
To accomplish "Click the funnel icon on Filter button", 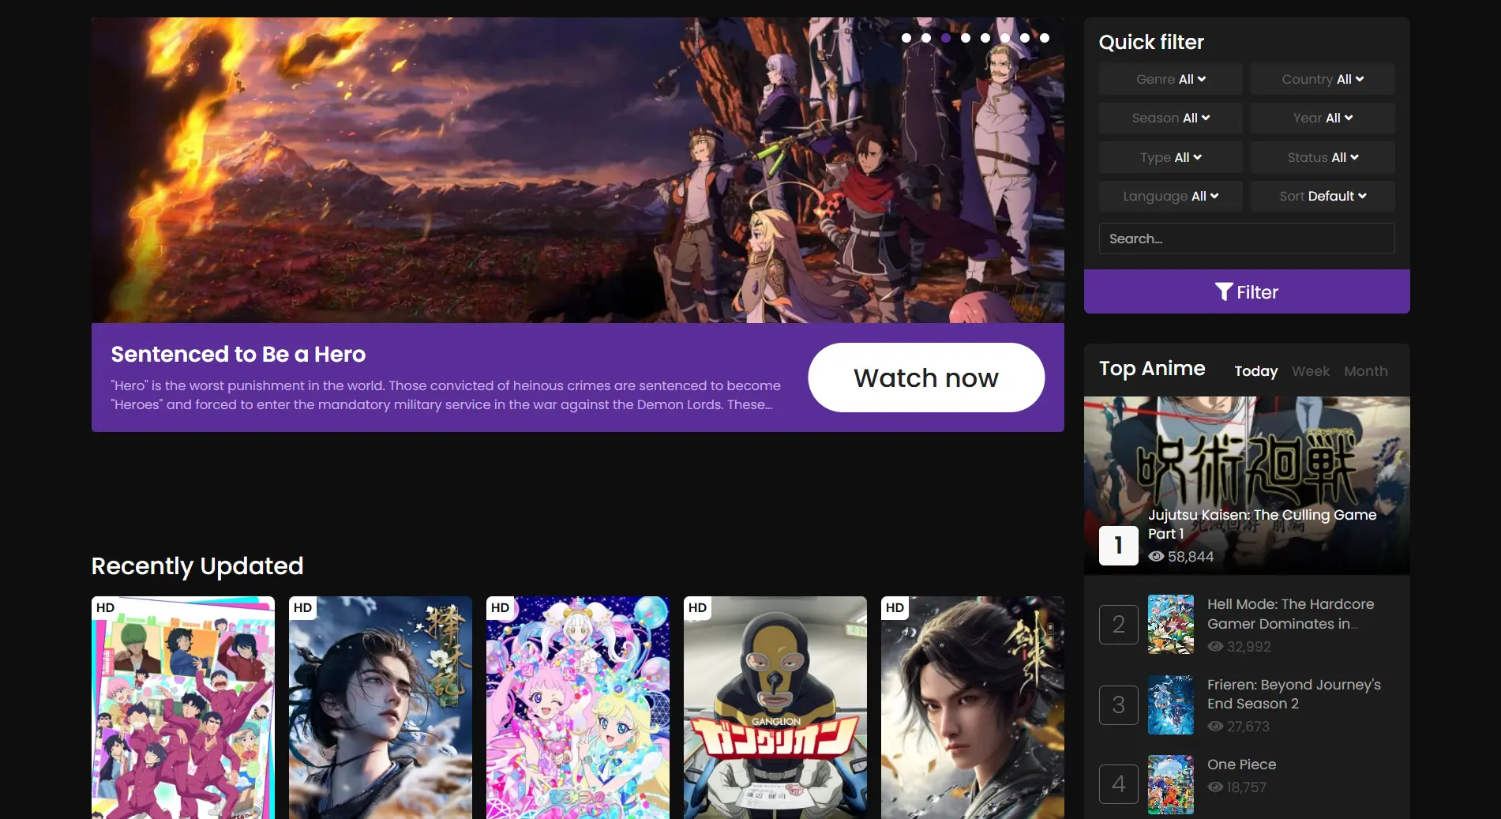I will (1224, 292).
